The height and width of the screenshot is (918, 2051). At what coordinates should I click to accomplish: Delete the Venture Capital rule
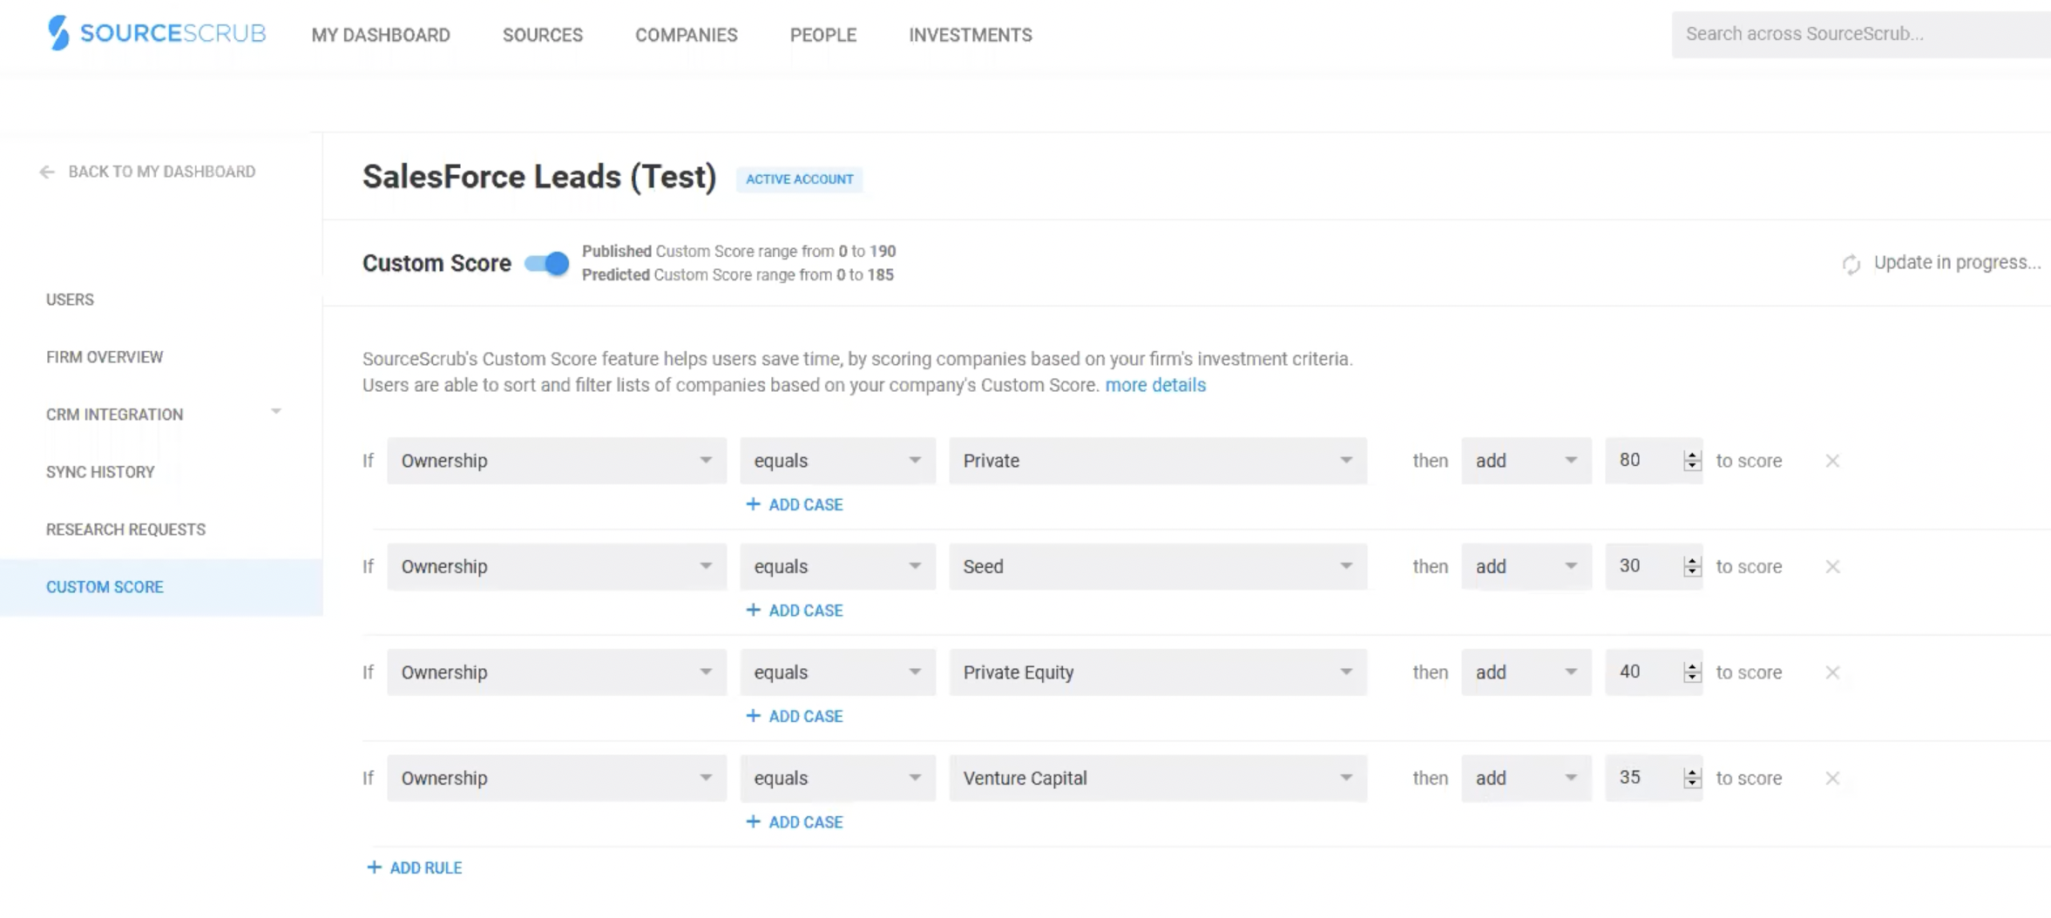[1832, 779]
